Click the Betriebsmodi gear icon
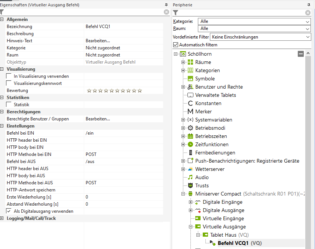 [x=190, y=128]
